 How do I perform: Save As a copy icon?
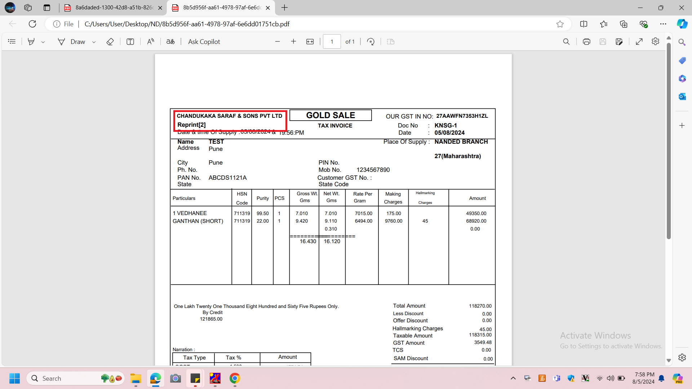pyautogui.click(x=619, y=42)
